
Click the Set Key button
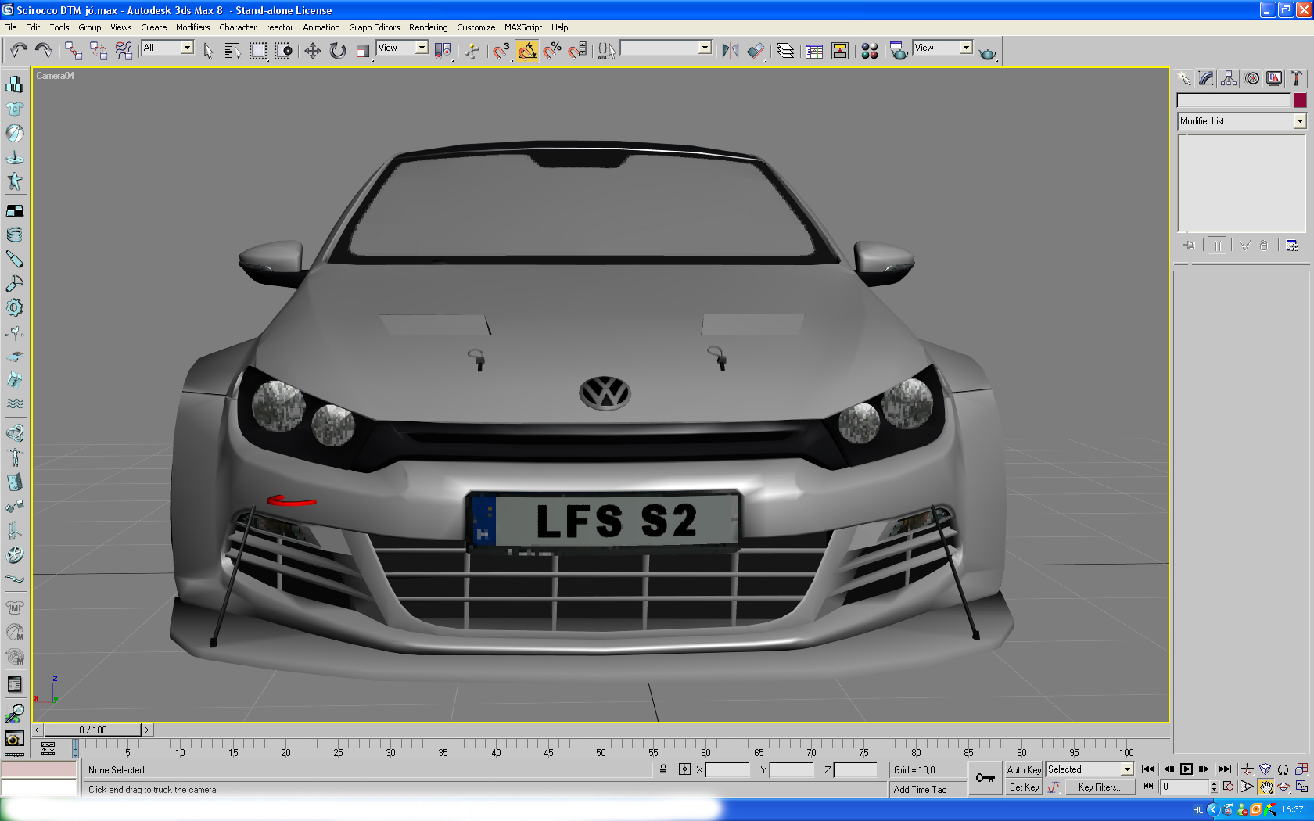1024,787
